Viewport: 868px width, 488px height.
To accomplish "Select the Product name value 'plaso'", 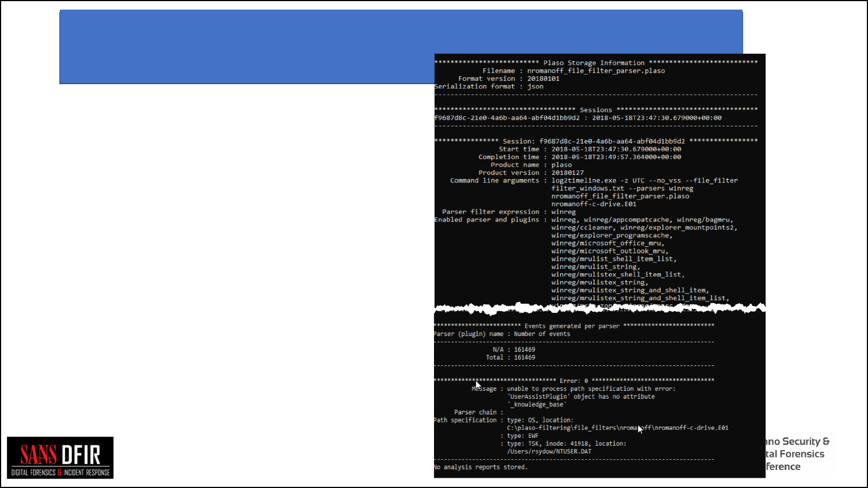I will [562, 165].
